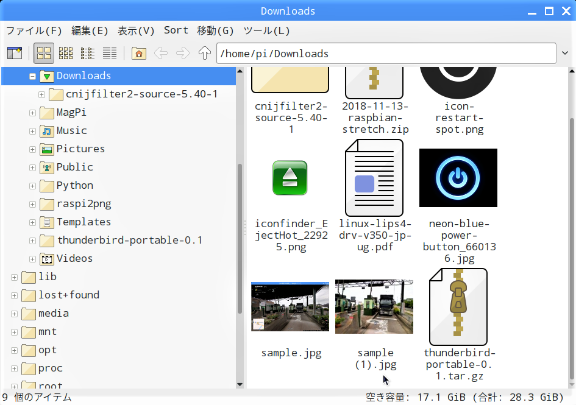Click the tree scroll-down arrow
This screenshot has height=405, width=576.
[x=240, y=384]
